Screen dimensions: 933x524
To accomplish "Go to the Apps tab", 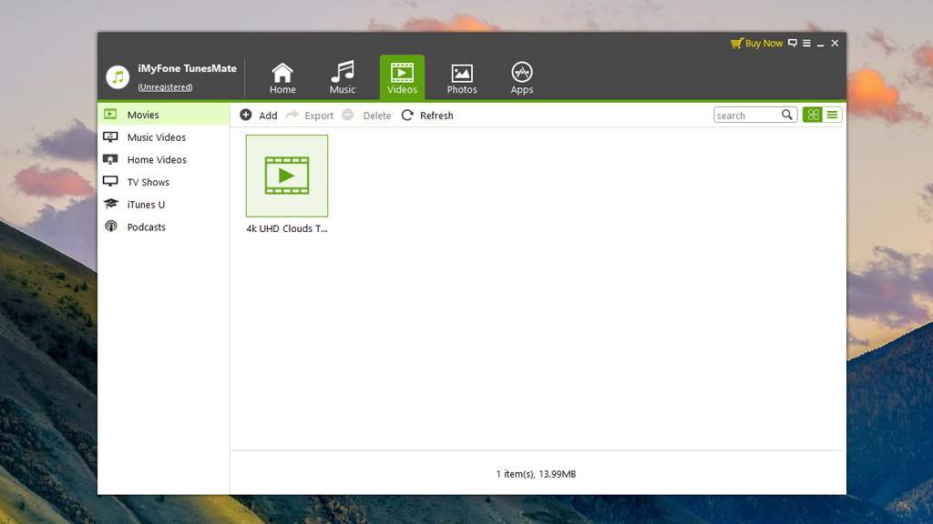I will point(522,78).
